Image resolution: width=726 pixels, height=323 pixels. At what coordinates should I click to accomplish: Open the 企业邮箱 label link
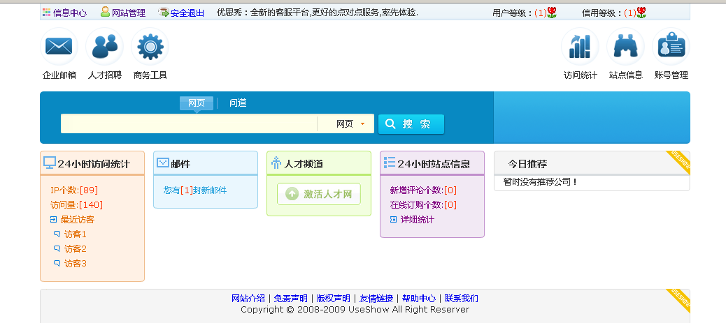pyautogui.click(x=59, y=75)
